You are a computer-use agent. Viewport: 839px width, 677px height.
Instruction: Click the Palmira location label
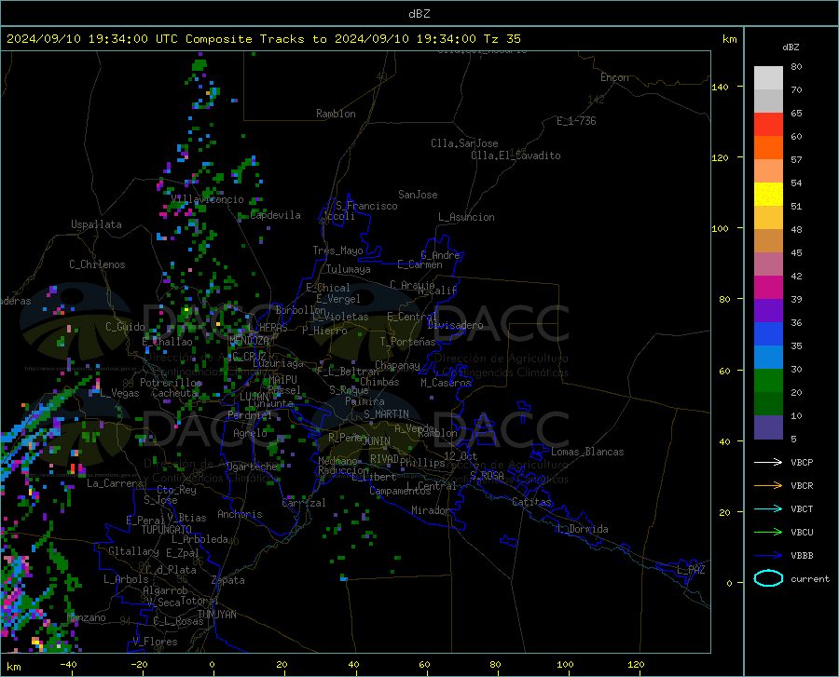coord(364,400)
